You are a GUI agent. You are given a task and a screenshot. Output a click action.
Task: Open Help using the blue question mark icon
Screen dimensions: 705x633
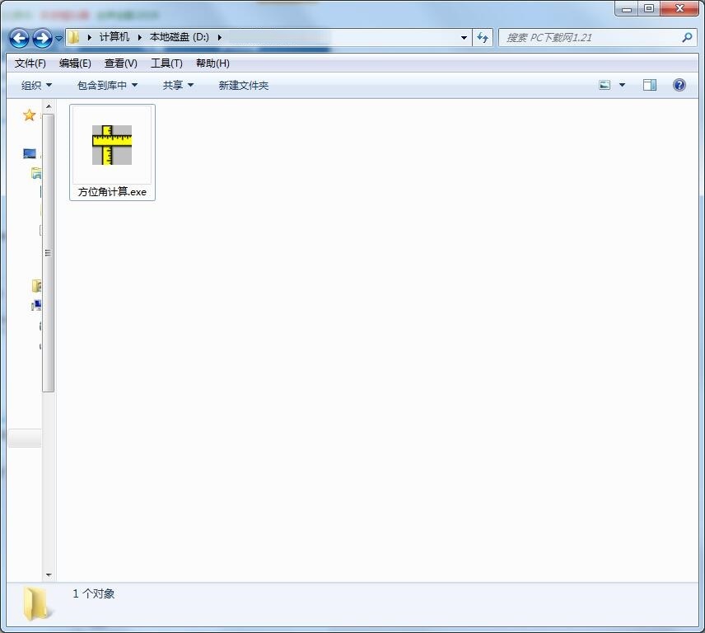(678, 84)
